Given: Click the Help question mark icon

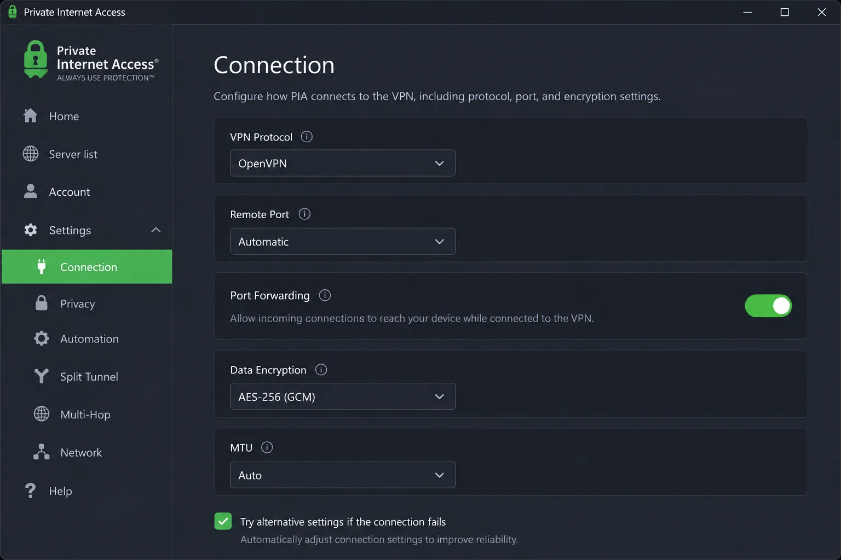Looking at the screenshot, I should (x=31, y=491).
